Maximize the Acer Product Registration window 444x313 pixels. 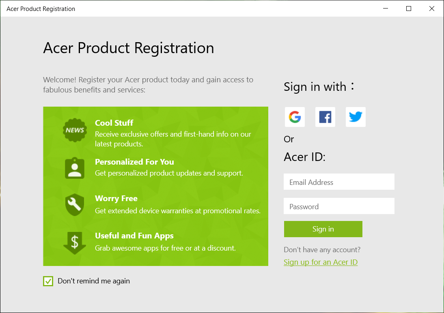[x=409, y=9]
